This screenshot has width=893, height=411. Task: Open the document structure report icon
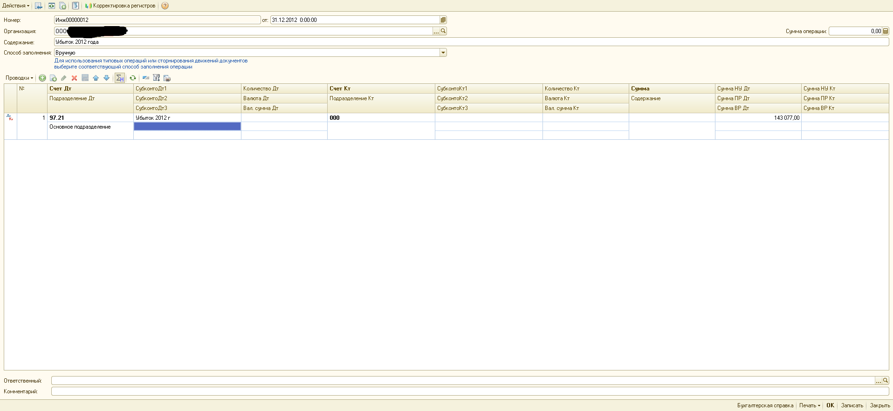pyautogui.click(x=76, y=6)
